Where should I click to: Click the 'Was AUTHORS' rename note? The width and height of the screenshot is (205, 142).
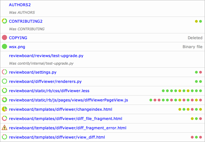(x=22, y=12)
